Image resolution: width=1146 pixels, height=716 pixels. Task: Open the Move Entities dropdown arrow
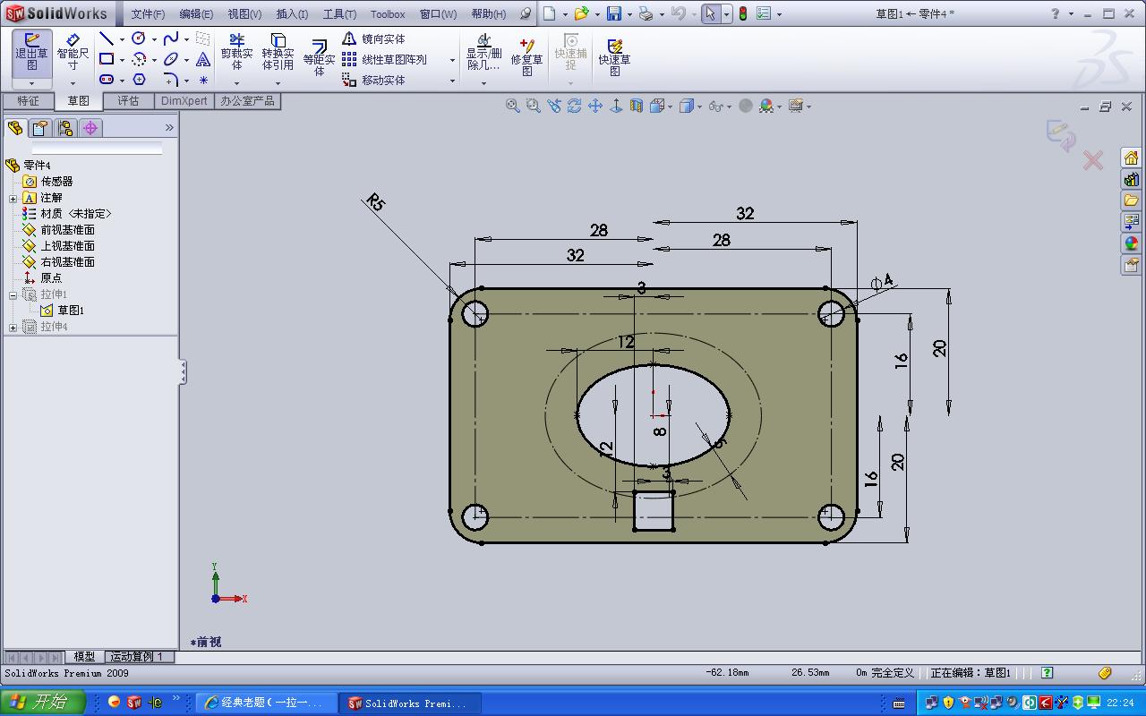452,80
